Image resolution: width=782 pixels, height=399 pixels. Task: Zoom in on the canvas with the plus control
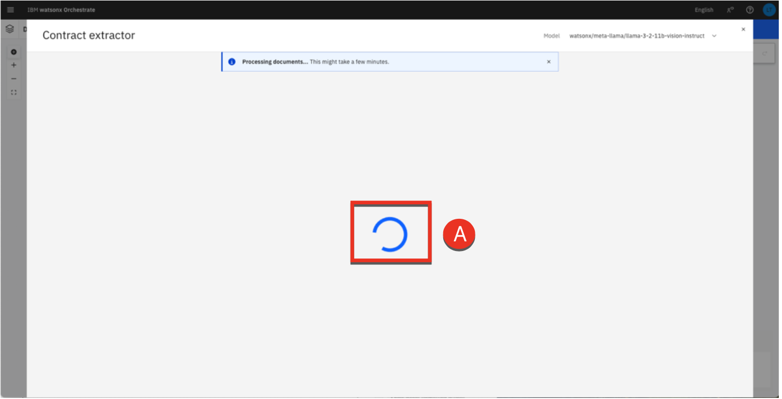(14, 65)
